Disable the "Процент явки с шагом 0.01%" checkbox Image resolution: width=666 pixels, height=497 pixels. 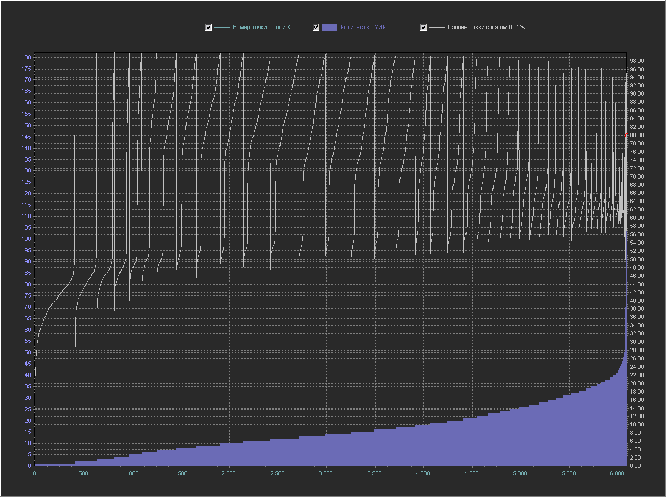coord(424,27)
